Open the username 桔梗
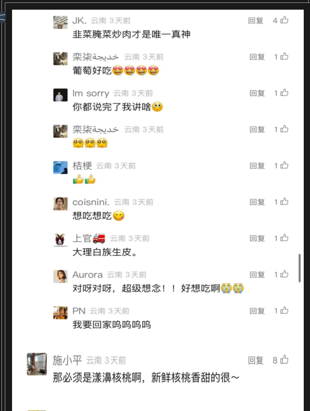 pyautogui.click(x=82, y=166)
